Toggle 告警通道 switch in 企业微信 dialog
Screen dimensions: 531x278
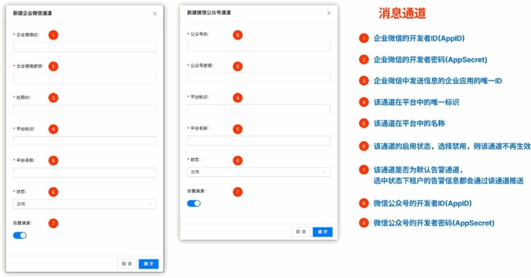(x=20, y=235)
